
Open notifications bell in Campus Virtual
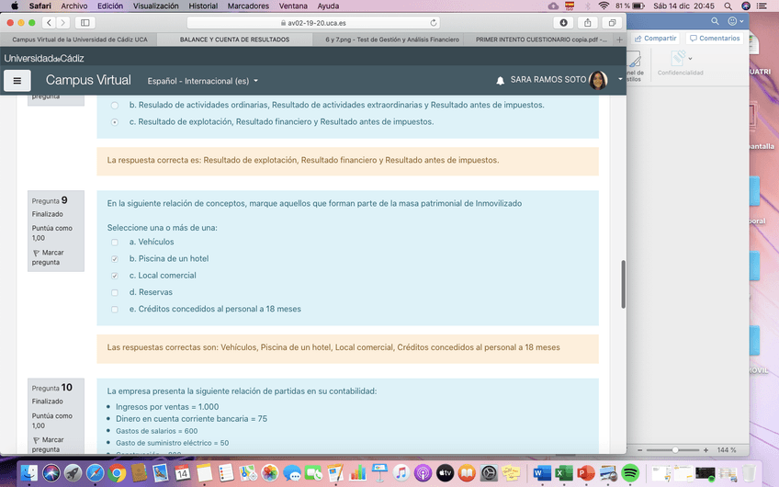tap(501, 81)
